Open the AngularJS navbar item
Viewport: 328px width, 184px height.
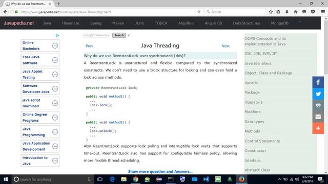coord(213,23)
